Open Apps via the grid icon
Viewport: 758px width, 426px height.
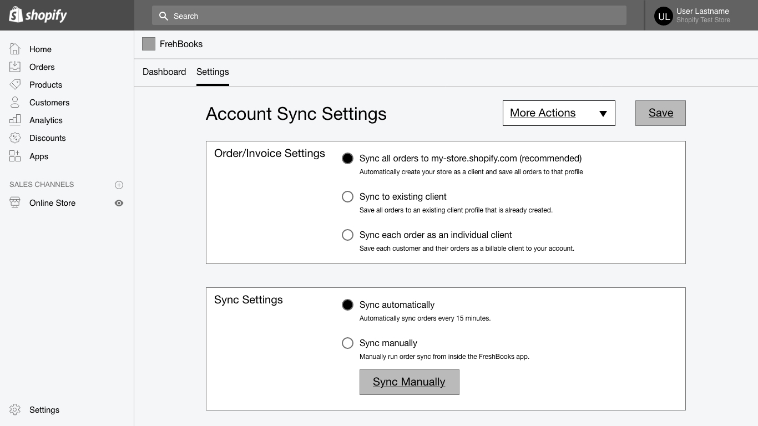[x=15, y=156]
